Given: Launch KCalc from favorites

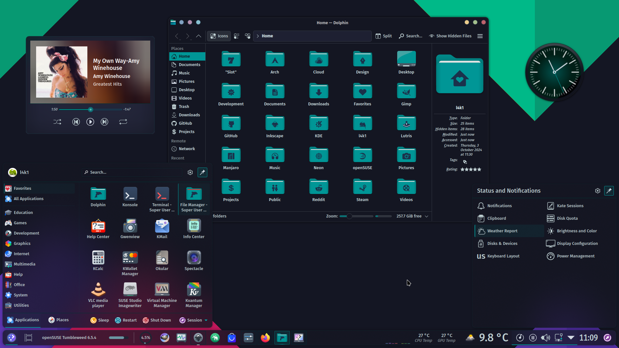Looking at the screenshot, I should (x=98, y=261).
